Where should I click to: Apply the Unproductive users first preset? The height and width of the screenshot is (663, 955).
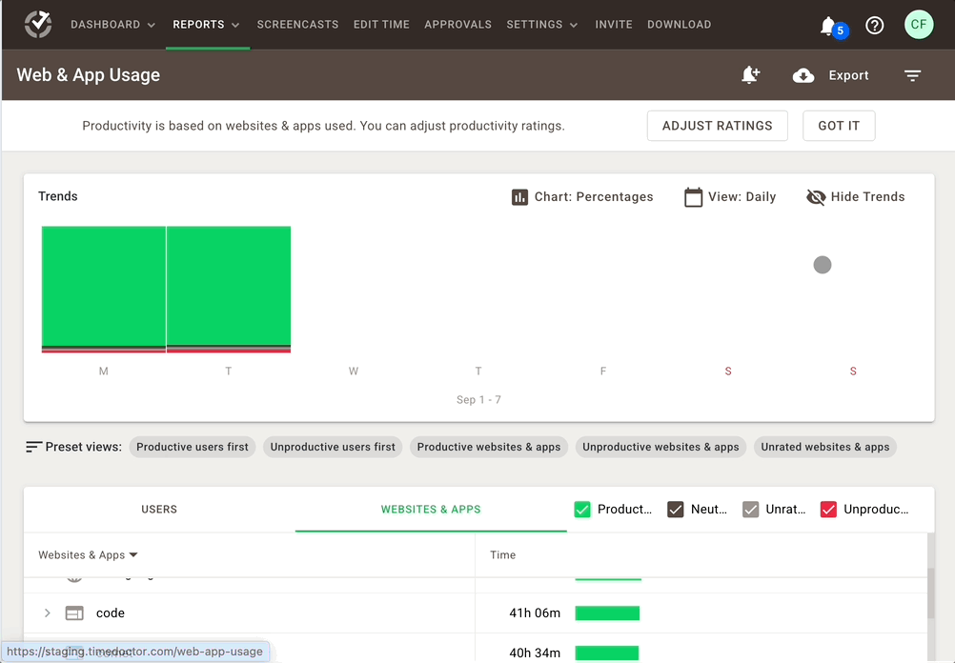click(333, 447)
